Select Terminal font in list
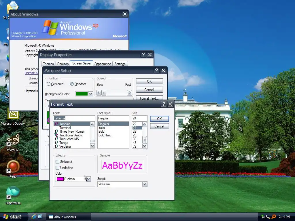 65,128
